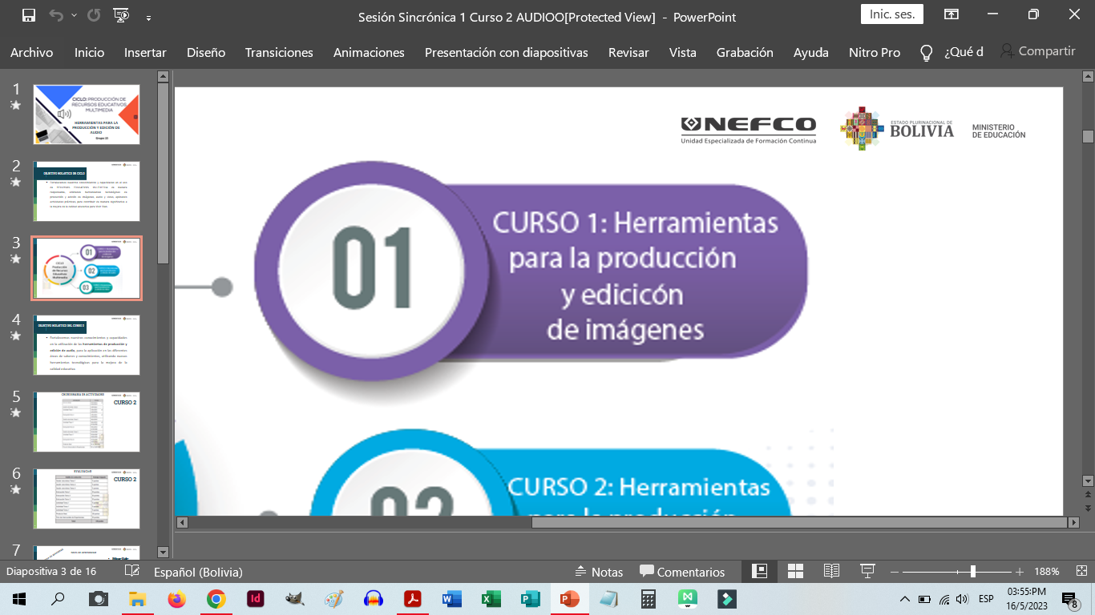The width and height of the screenshot is (1095, 615).
Task: Click the Save icon in the title bar
Action: click(x=29, y=15)
